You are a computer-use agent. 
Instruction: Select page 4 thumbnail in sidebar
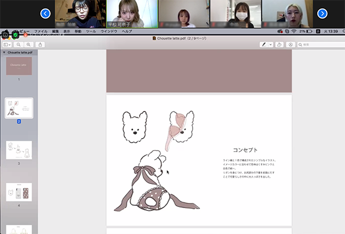(18, 192)
